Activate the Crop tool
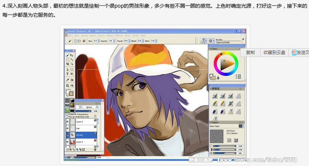 (x=68, y=64)
